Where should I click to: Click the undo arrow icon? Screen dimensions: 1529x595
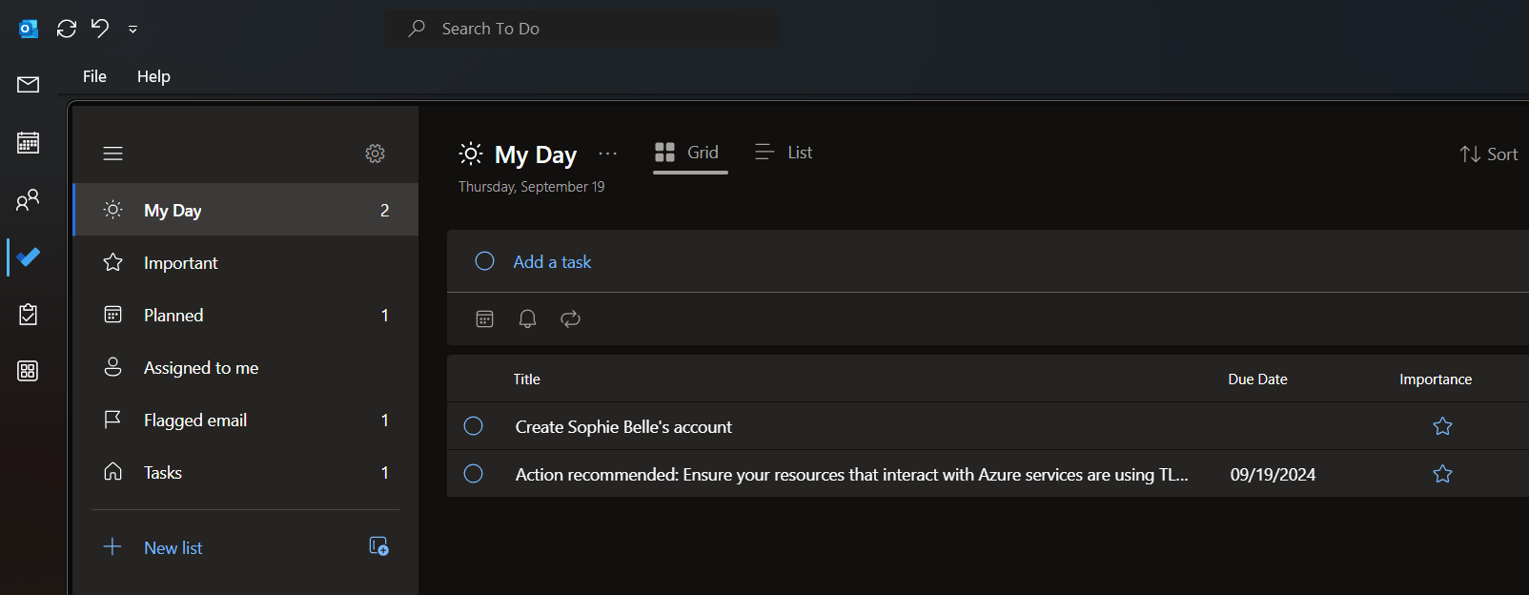point(100,29)
